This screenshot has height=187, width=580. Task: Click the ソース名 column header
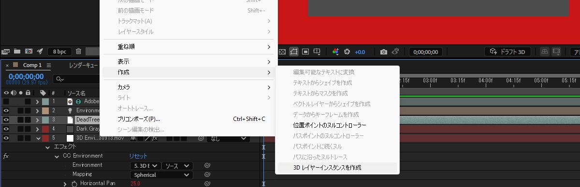tap(76, 93)
